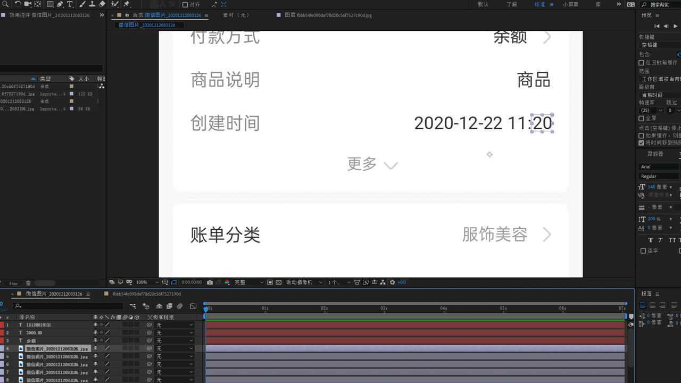Open the 空格键 shortcut dropdown
Screen dimensions: 681x383
(x=660, y=45)
